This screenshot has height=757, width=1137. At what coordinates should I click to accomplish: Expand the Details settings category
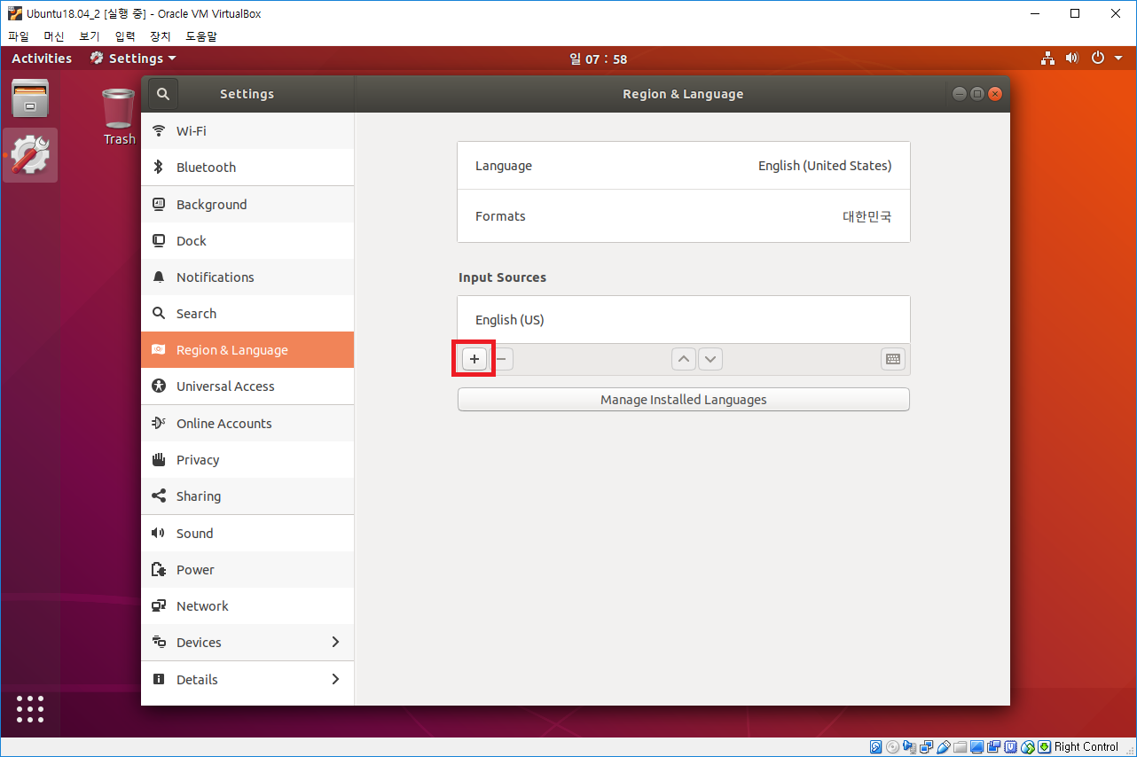[x=247, y=680]
